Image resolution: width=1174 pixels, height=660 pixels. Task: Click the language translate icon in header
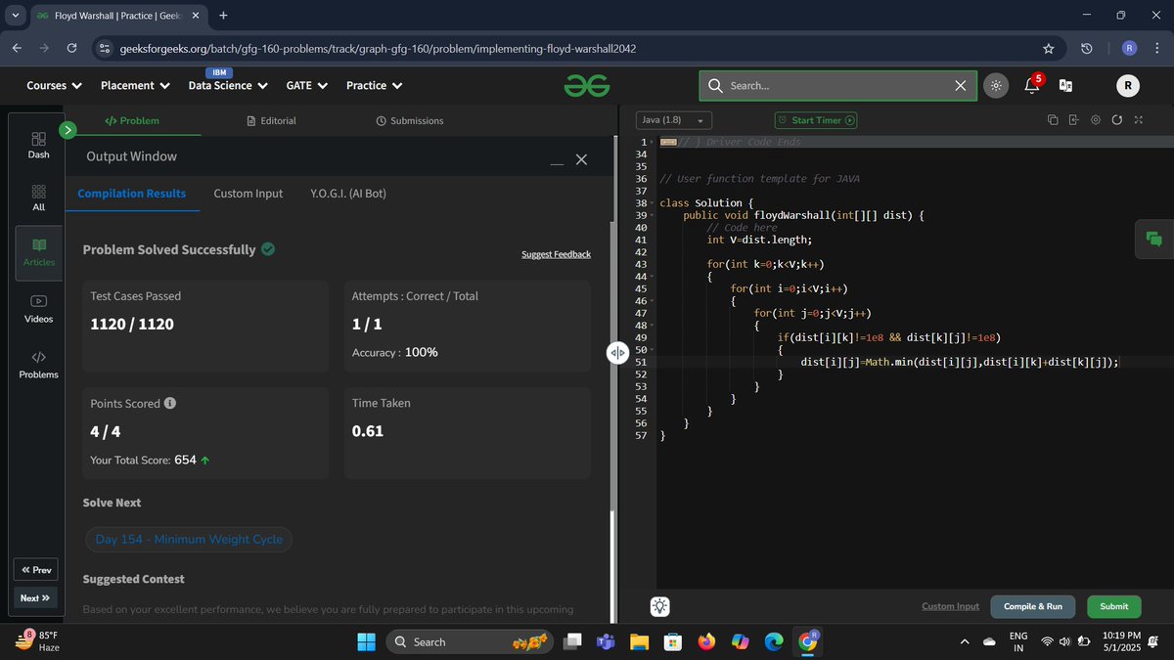pyautogui.click(x=1066, y=86)
